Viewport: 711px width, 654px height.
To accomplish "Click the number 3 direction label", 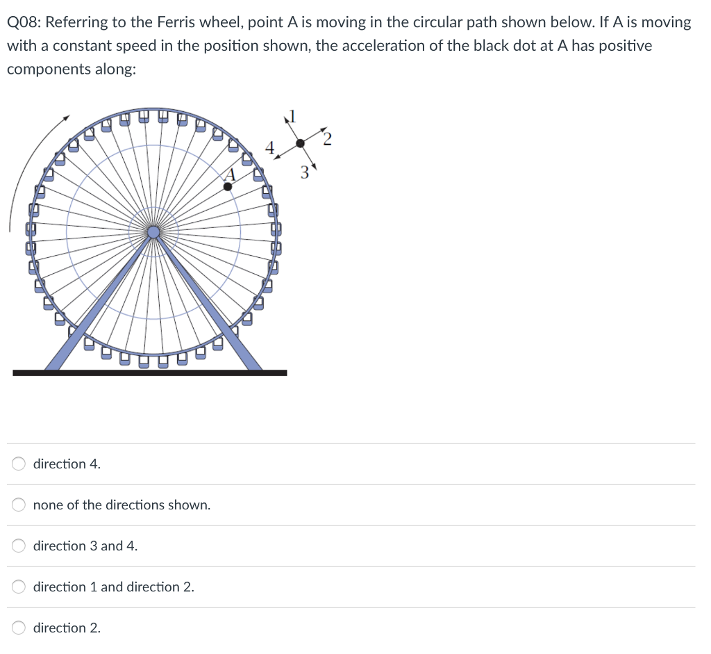I will [304, 173].
